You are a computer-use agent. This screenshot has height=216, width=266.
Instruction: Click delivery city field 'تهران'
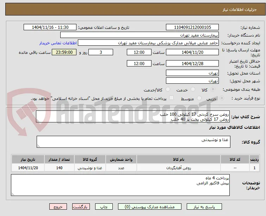point(192,81)
